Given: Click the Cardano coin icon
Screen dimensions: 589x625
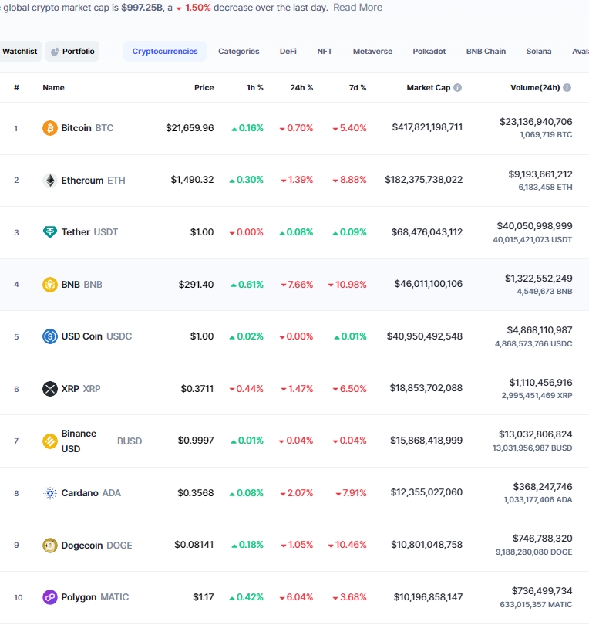Looking at the screenshot, I should 49,493.
